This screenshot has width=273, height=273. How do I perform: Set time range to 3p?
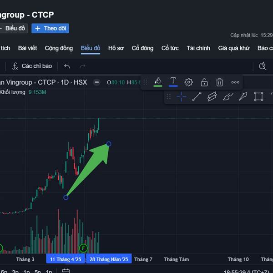pyautogui.click(x=15, y=271)
